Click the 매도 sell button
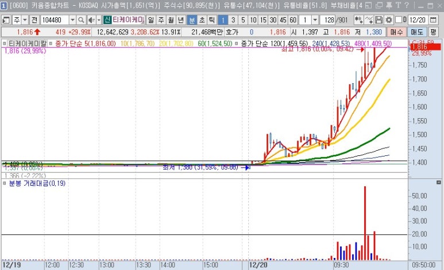 pos(417,32)
